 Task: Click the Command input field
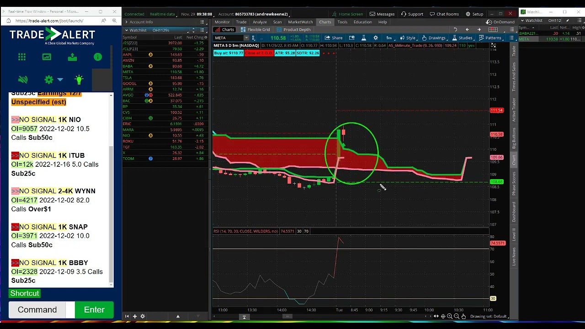[x=37, y=310]
